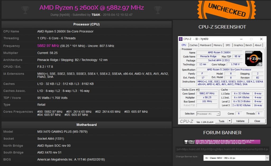Open the About tab in CPU-Z

pyautogui.click(x=258, y=45)
